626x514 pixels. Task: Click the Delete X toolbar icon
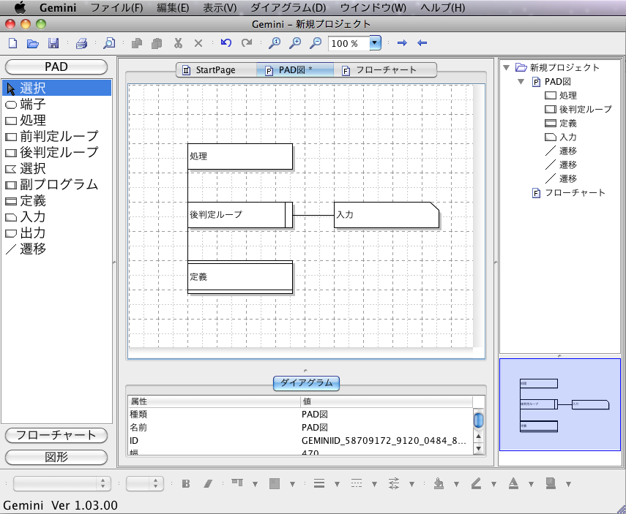[x=198, y=43]
